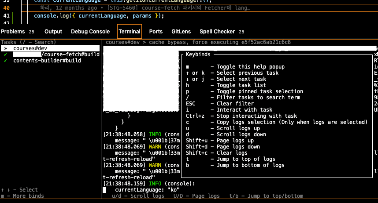This screenshot has width=378, height=203.
Task: Open the Debug Console tab
Action: pyautogui.click(x=90, y=32)
